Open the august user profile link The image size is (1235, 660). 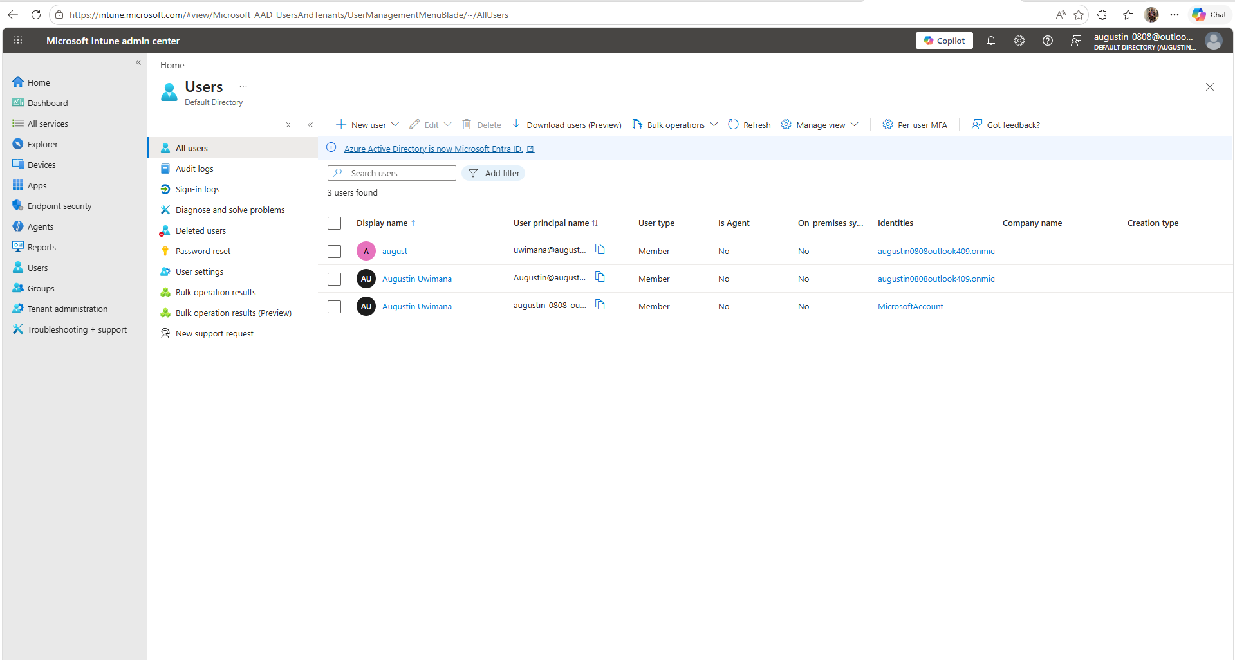(x=395, y=252)
